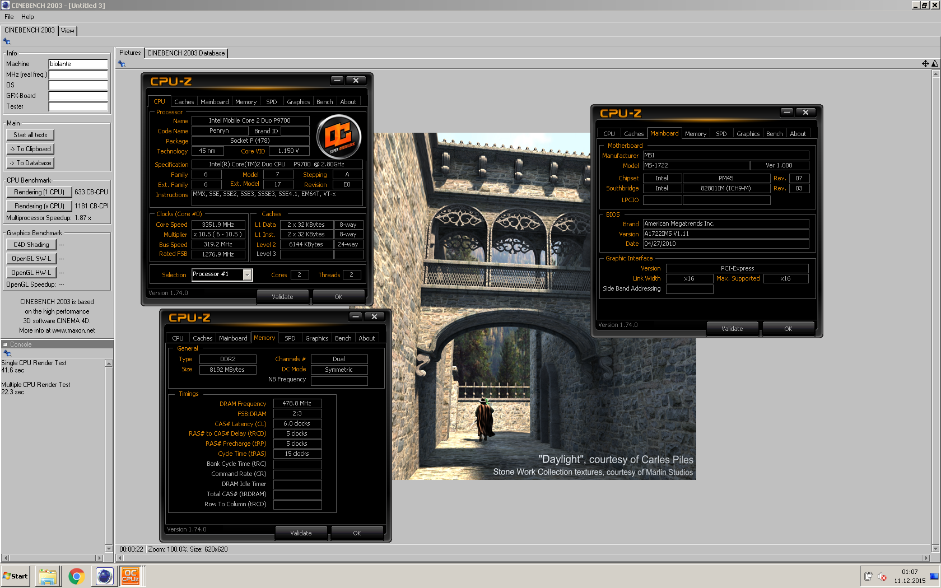Click picture view horizontal scrollbar left arrow
The width and height of the screenshot is (941, 588).
[x=120, y=558]
